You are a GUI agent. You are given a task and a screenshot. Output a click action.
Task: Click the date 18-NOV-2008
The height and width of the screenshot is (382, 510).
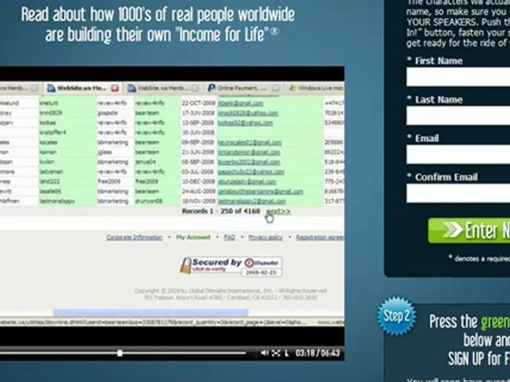[198, 201]
